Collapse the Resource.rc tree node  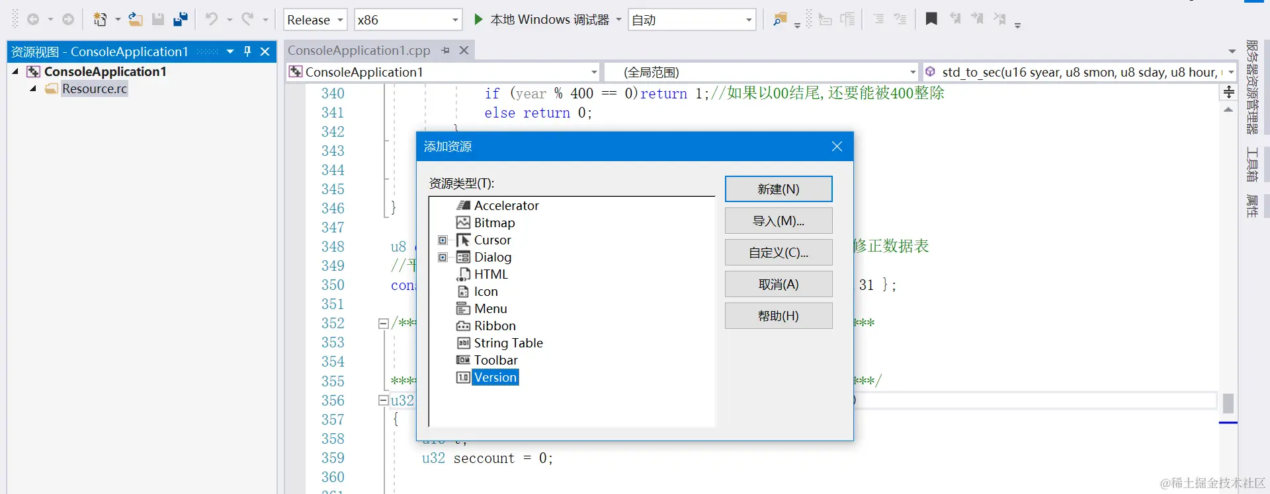click(32, 88)
